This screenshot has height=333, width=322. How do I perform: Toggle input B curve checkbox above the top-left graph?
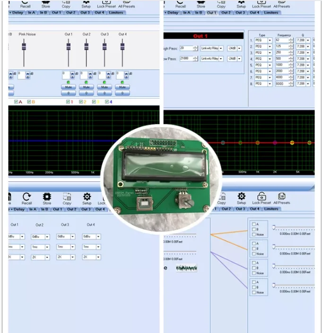click(29, 102)
